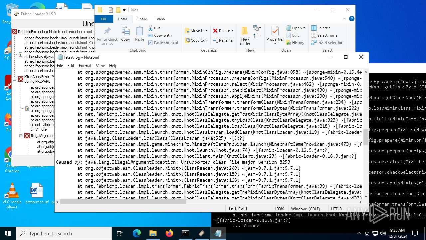Screen dimensions: 426x240
Task: Collapse the IllegalArgument tree node
Action: tap(21, 136)
